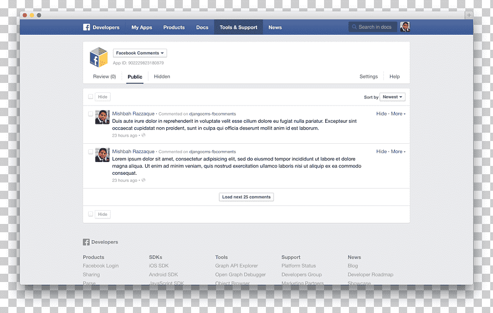The height and width of the screenshot is (313, 493).
Task: Open the Developers Group footer link
Action: click(x=301, y=274)
